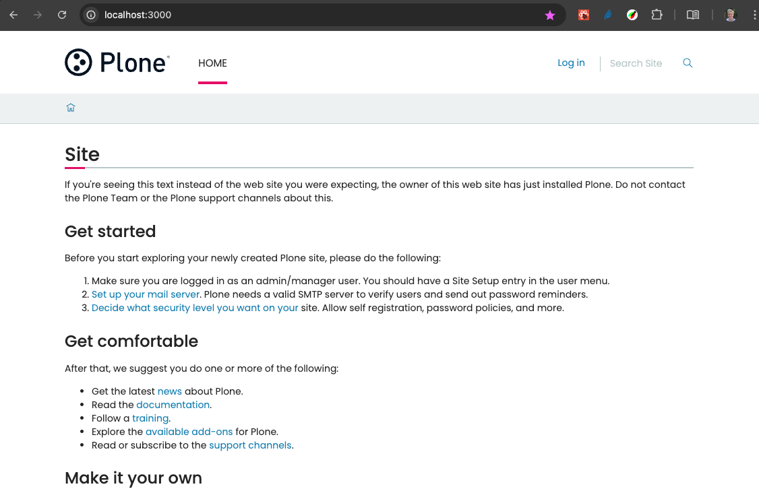Open the red extension icon

tap(584, 15)
